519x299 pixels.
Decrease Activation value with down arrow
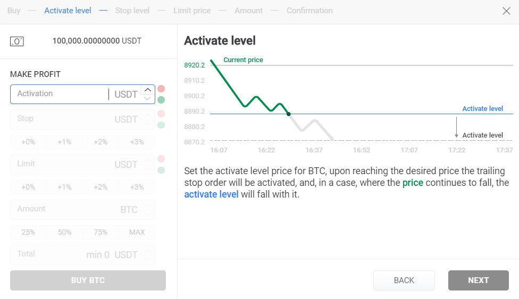point(148,98)
